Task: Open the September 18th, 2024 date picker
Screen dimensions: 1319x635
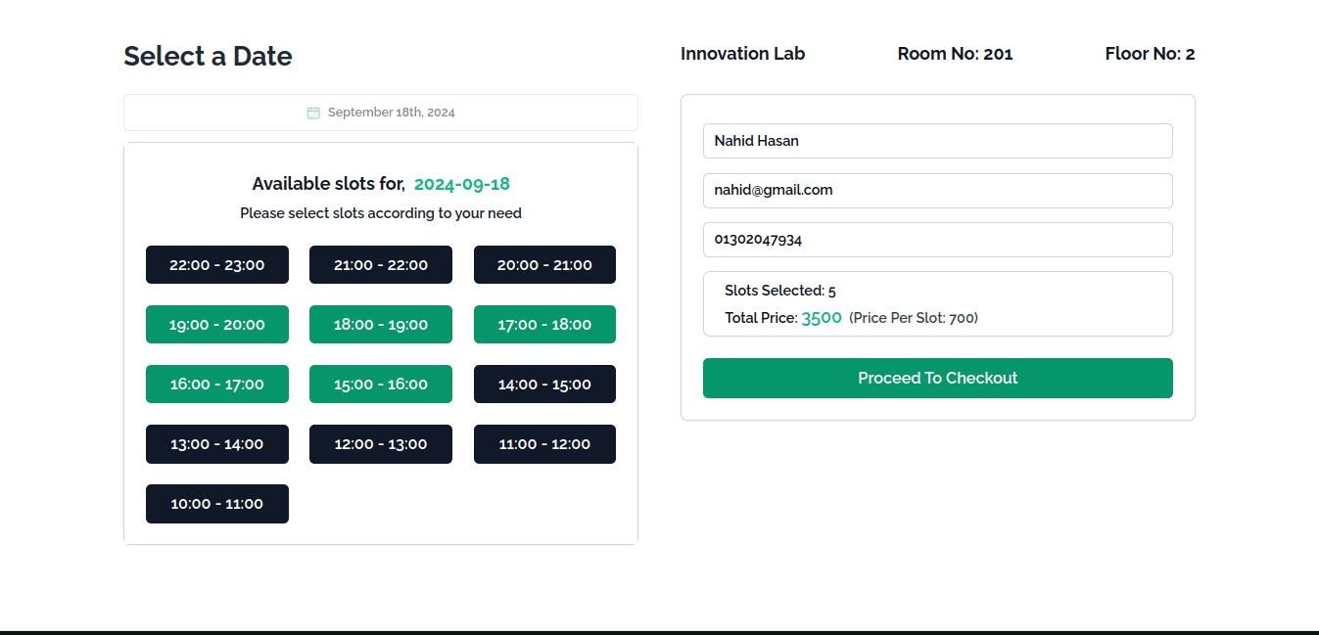Action: [x=381, y=113]
